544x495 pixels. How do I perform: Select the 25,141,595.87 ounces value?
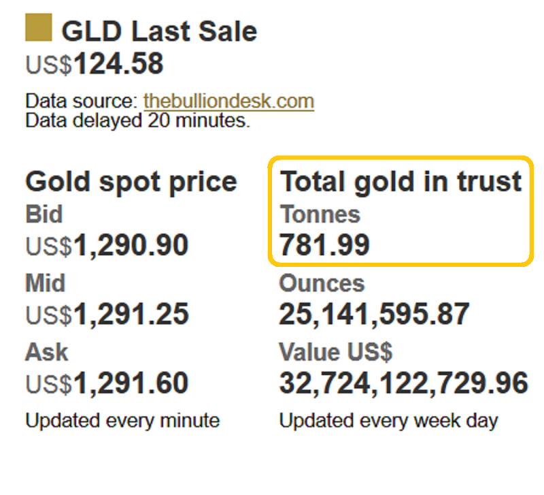point(374,315)
